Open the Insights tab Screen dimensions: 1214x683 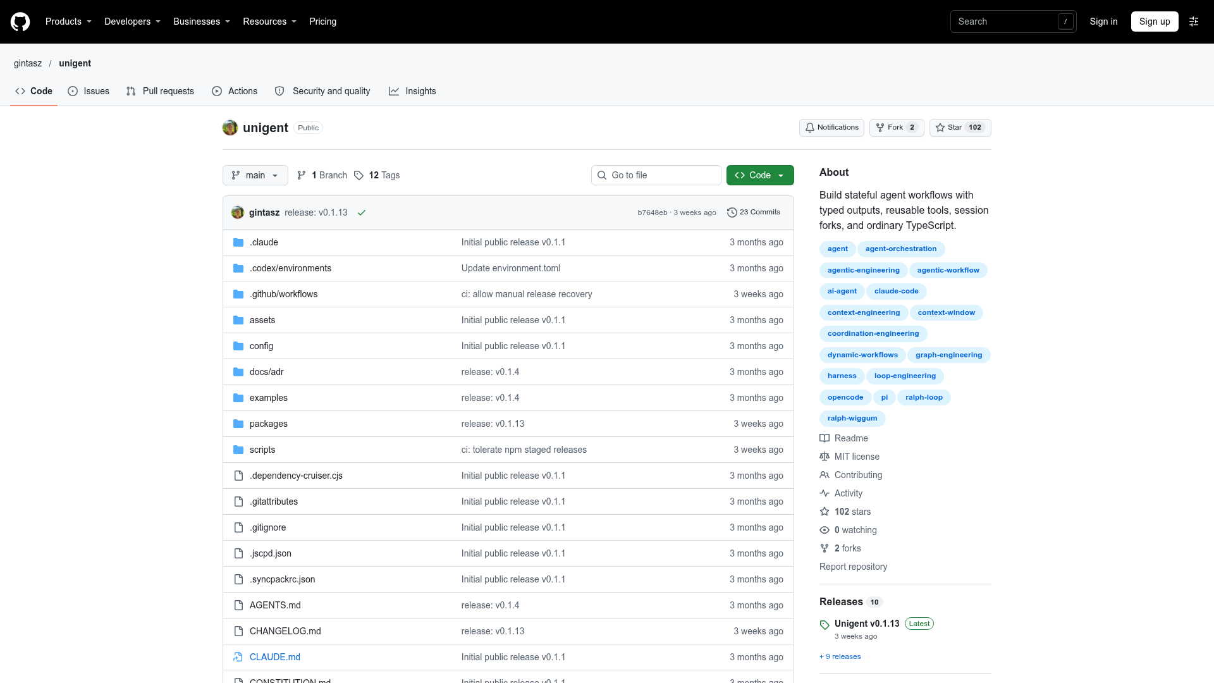[412, 91]
